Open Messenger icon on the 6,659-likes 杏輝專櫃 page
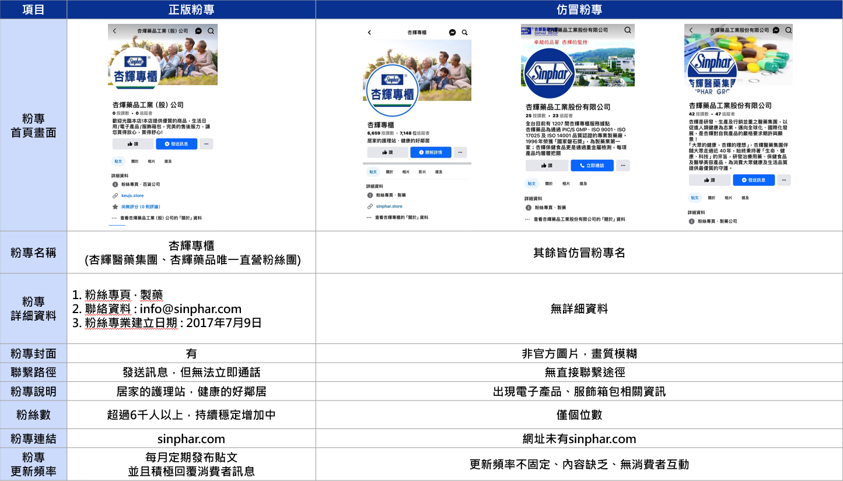The height and width of the screenshot is (481, 843). coord(453,33)
